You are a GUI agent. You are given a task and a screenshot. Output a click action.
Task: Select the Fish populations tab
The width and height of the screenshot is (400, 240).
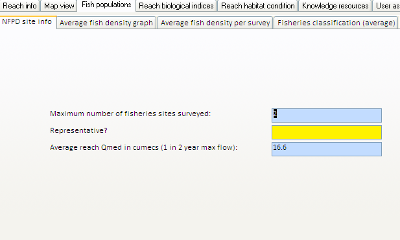pos(106,5)
